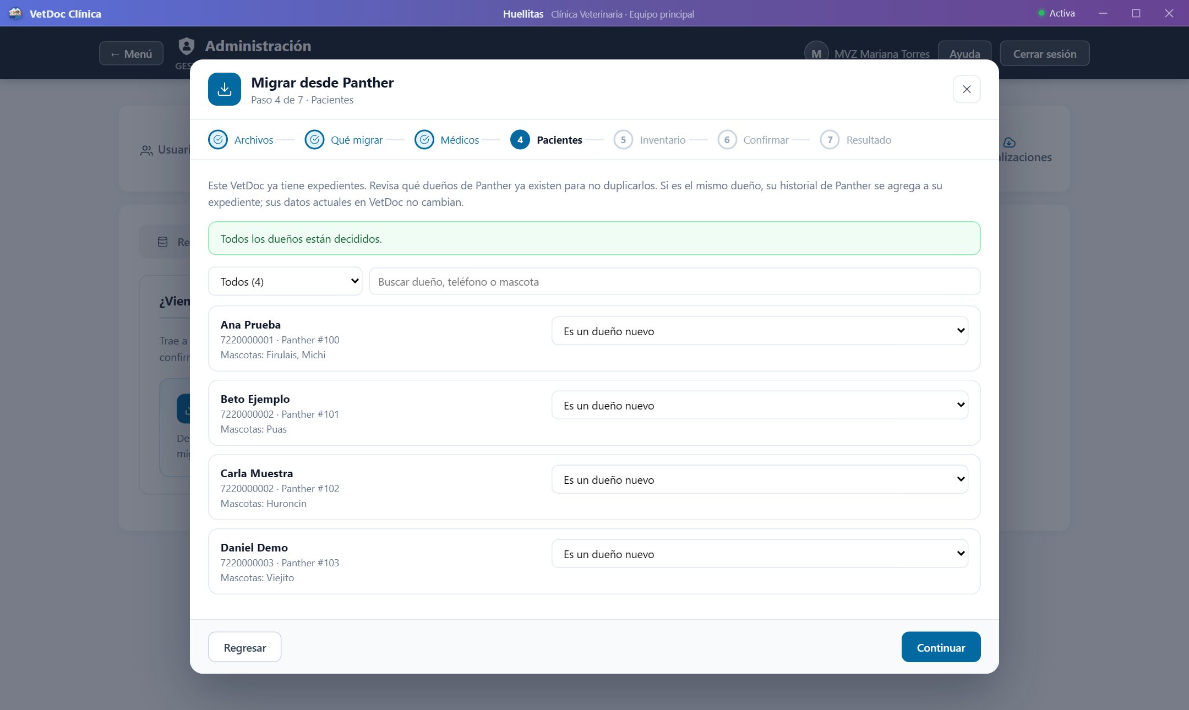The height and width of the screenshot is (710, 1189).
Task: Click the text 7220000003 · Panther #103
Action: click(280, 563)
